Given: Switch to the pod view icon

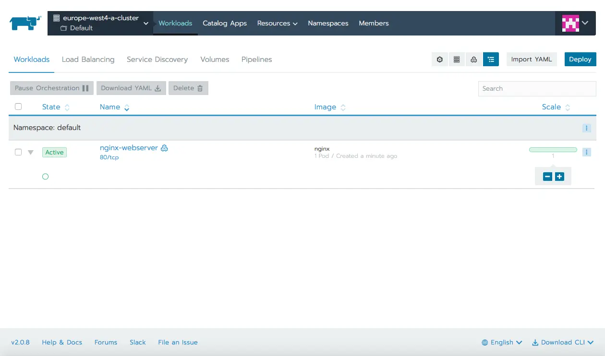Looking at the screenshot, I should [440, 59].
